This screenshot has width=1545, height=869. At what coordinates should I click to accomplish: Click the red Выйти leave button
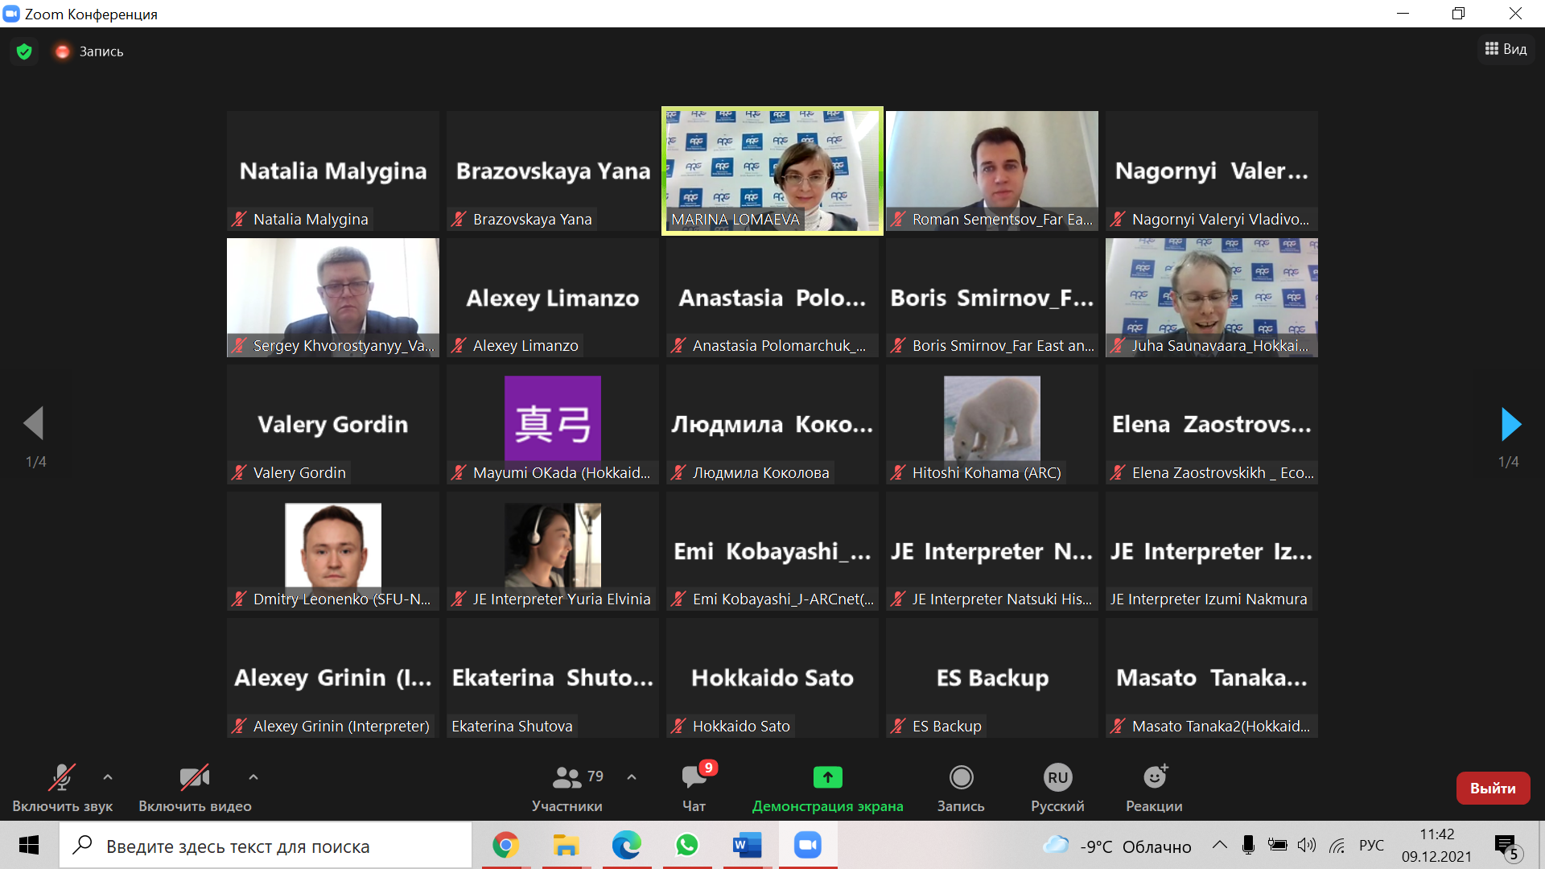[1493, 789]
